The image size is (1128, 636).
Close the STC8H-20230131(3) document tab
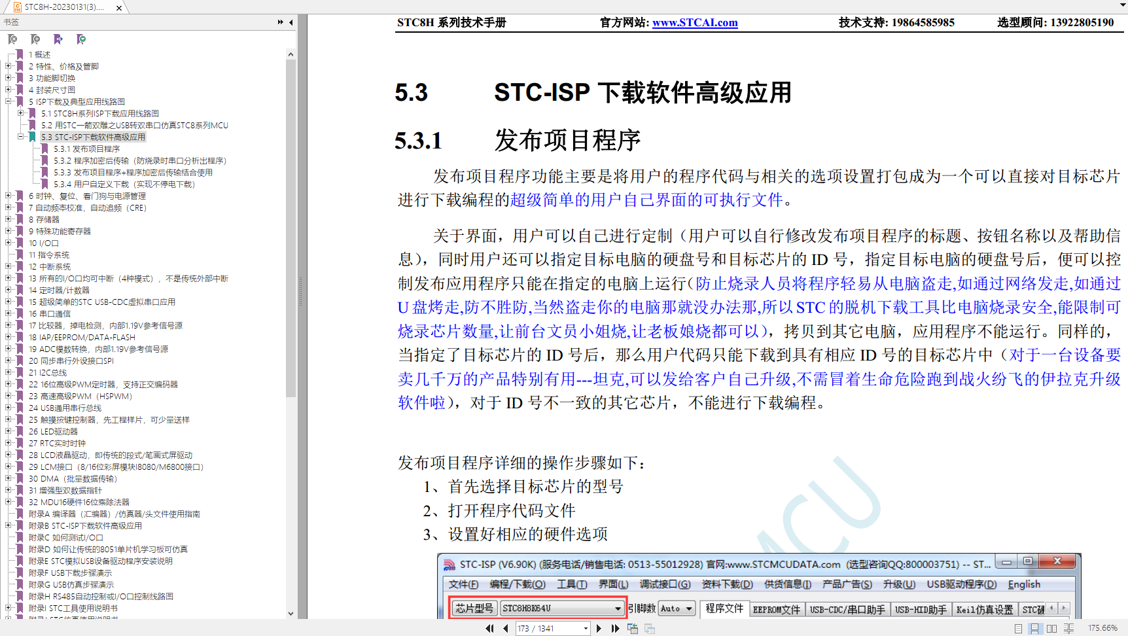click(x=118, y=8)
